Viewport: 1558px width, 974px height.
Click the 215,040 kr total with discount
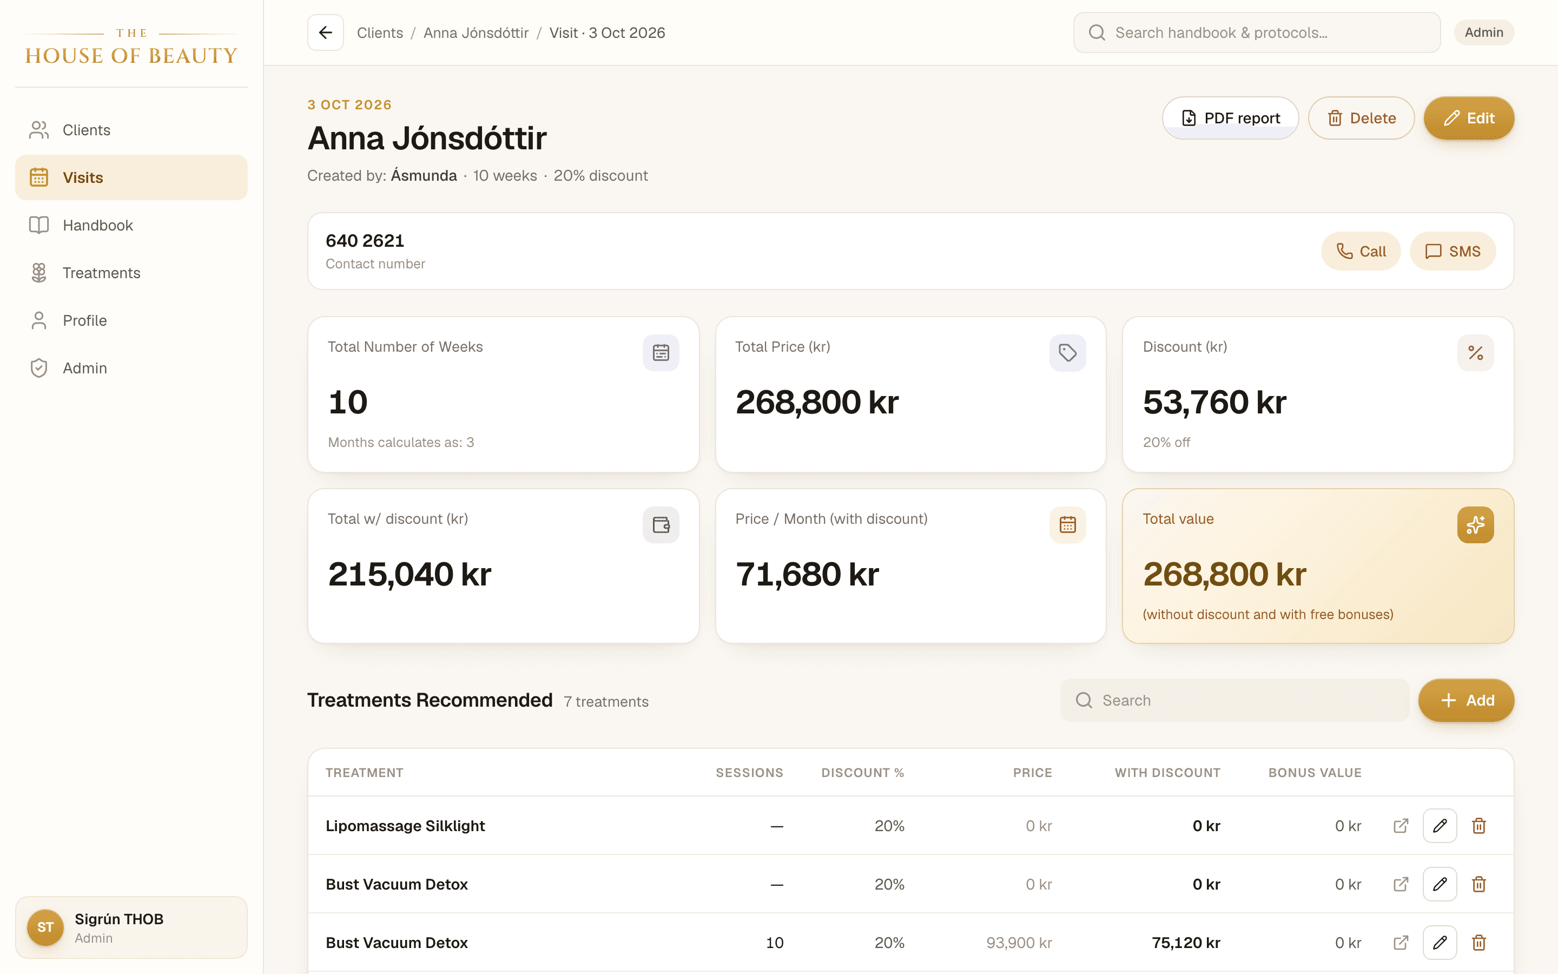(410, 574)
